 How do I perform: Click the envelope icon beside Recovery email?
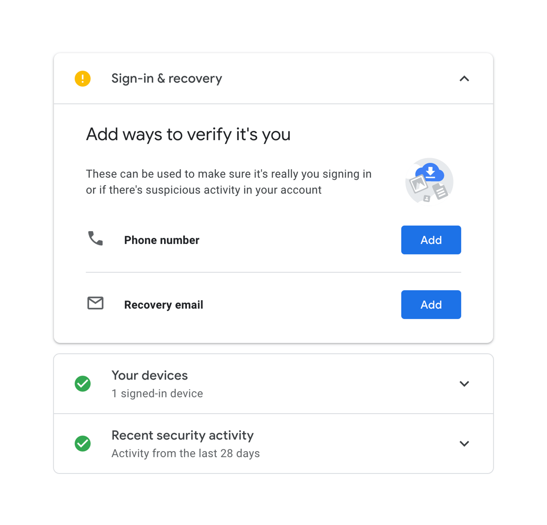tap(95, 303)
